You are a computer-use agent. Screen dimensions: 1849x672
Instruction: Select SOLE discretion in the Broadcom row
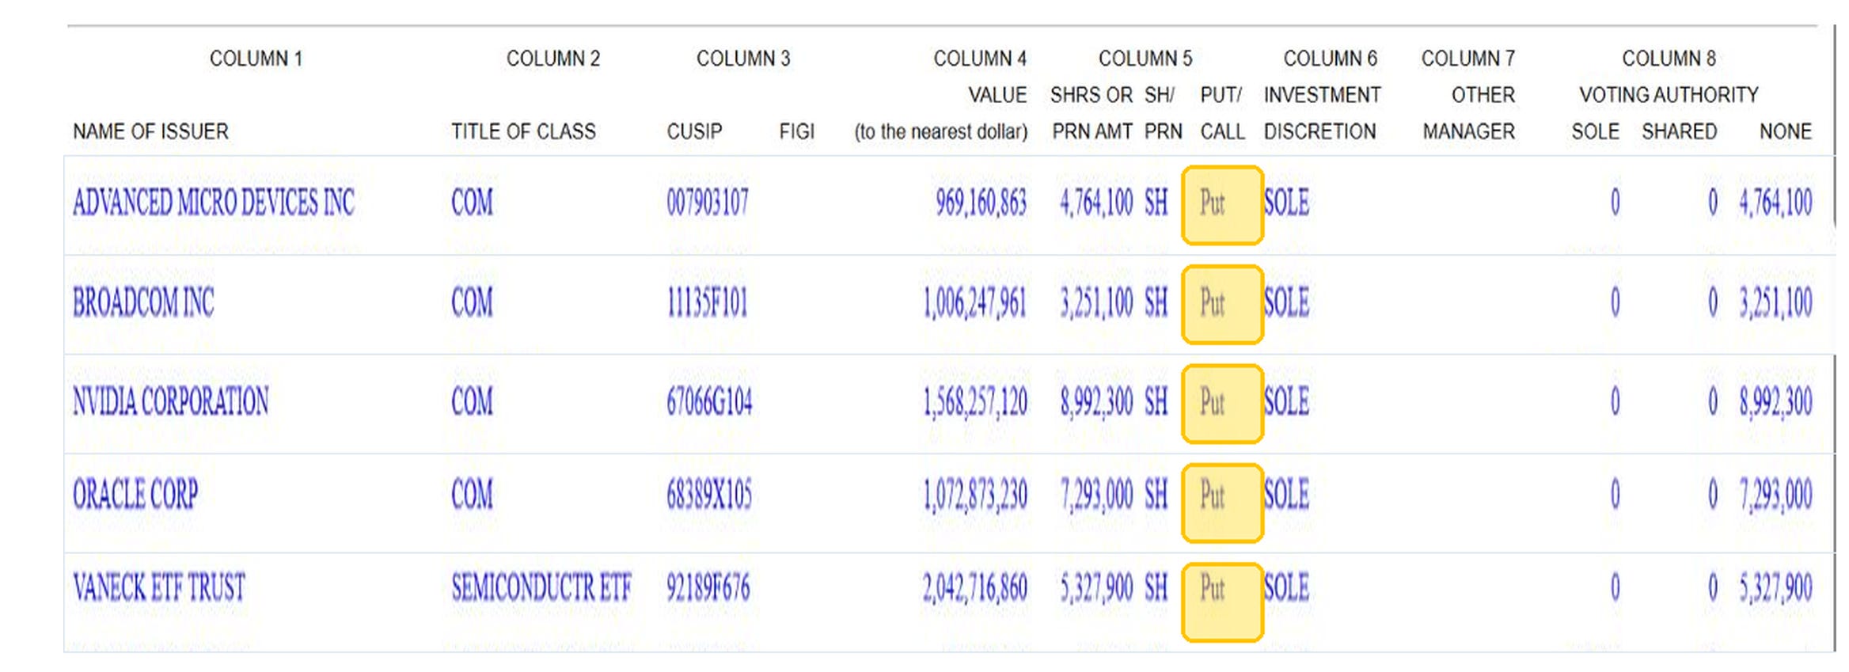point(1286,302)
